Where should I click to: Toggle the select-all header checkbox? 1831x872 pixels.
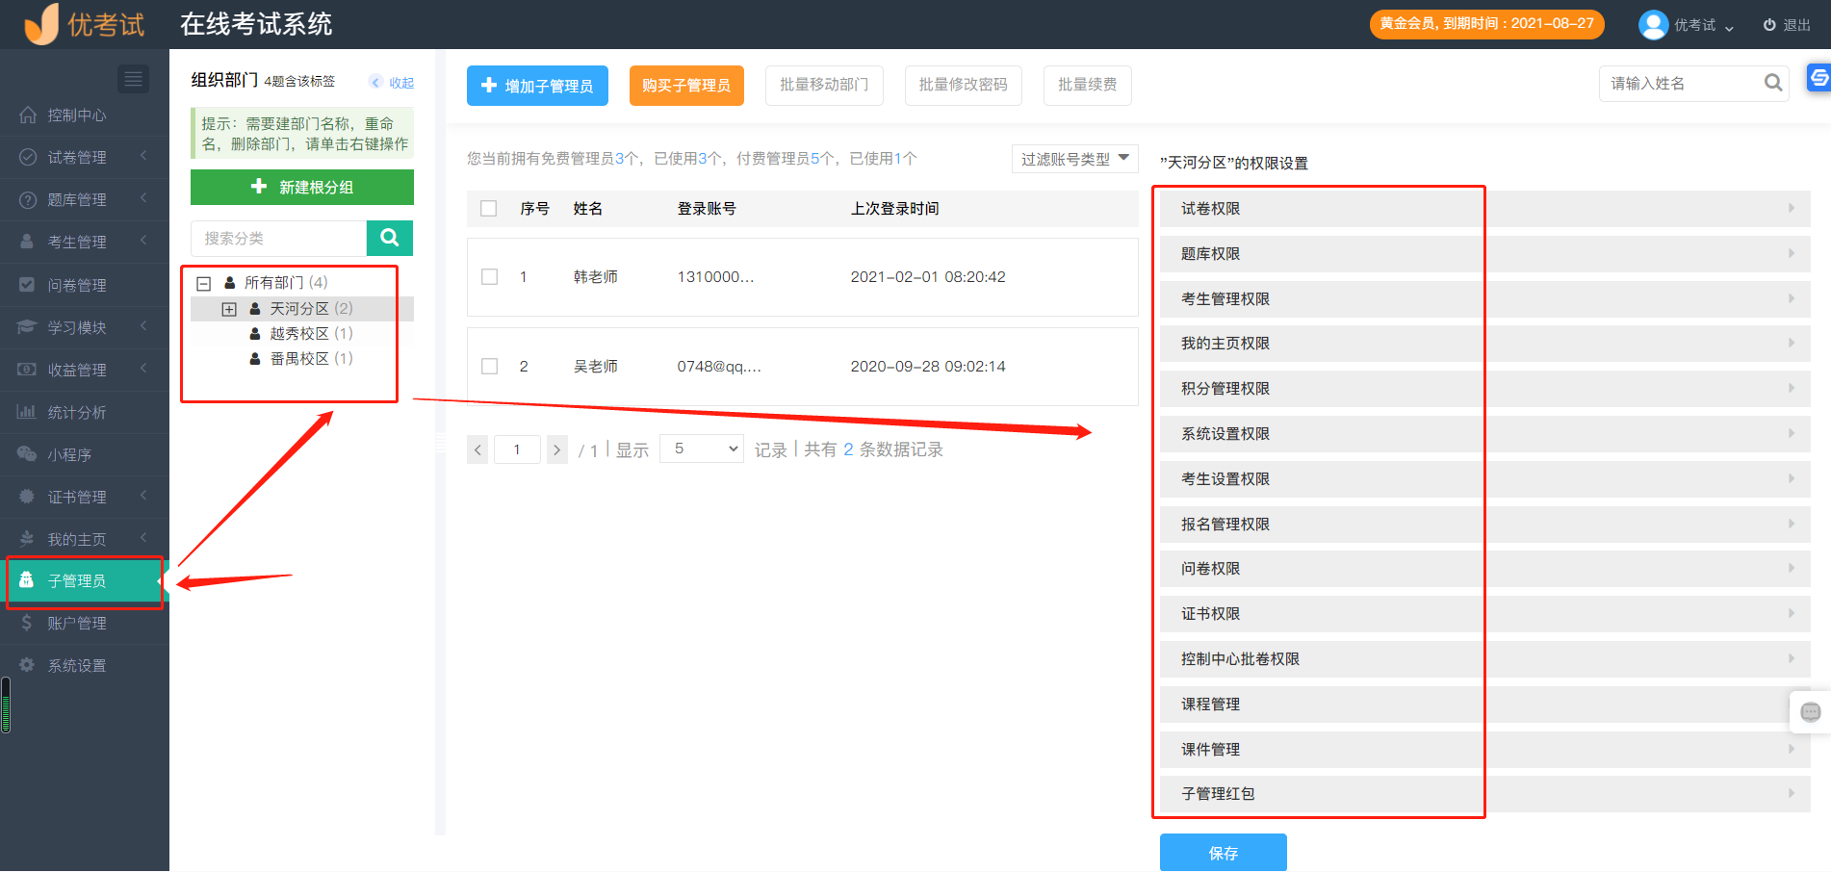tap(489, 209)
